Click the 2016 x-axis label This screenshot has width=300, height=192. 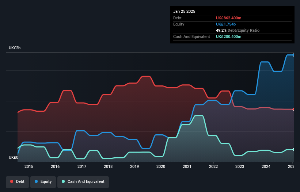[x=55, y=166]
